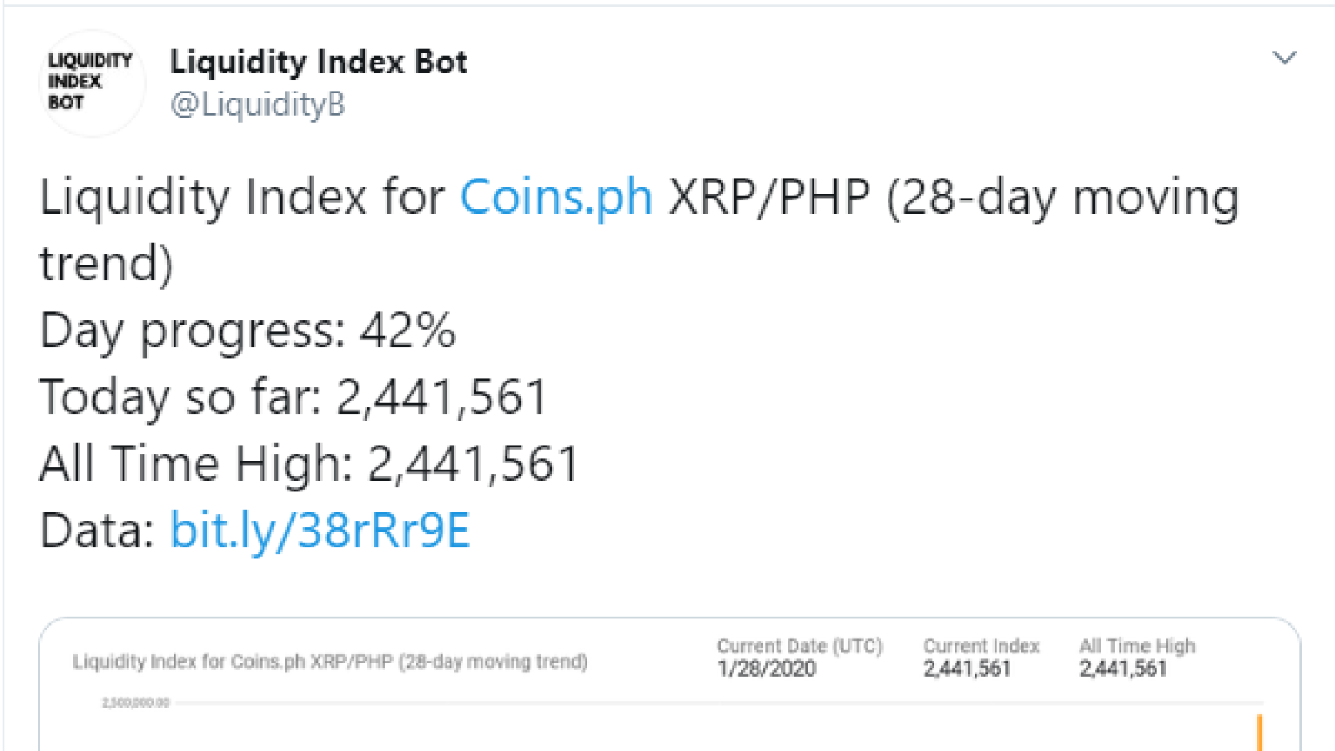Click the date value 1/28/2020 in chart
The width and height of the screenshot is (1335, 751).
click(x=767, y=668)
